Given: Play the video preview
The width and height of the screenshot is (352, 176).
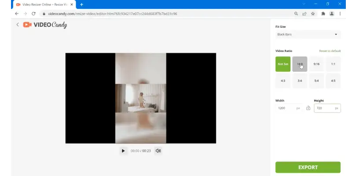Looking at the screenshot, I should 123,151.
